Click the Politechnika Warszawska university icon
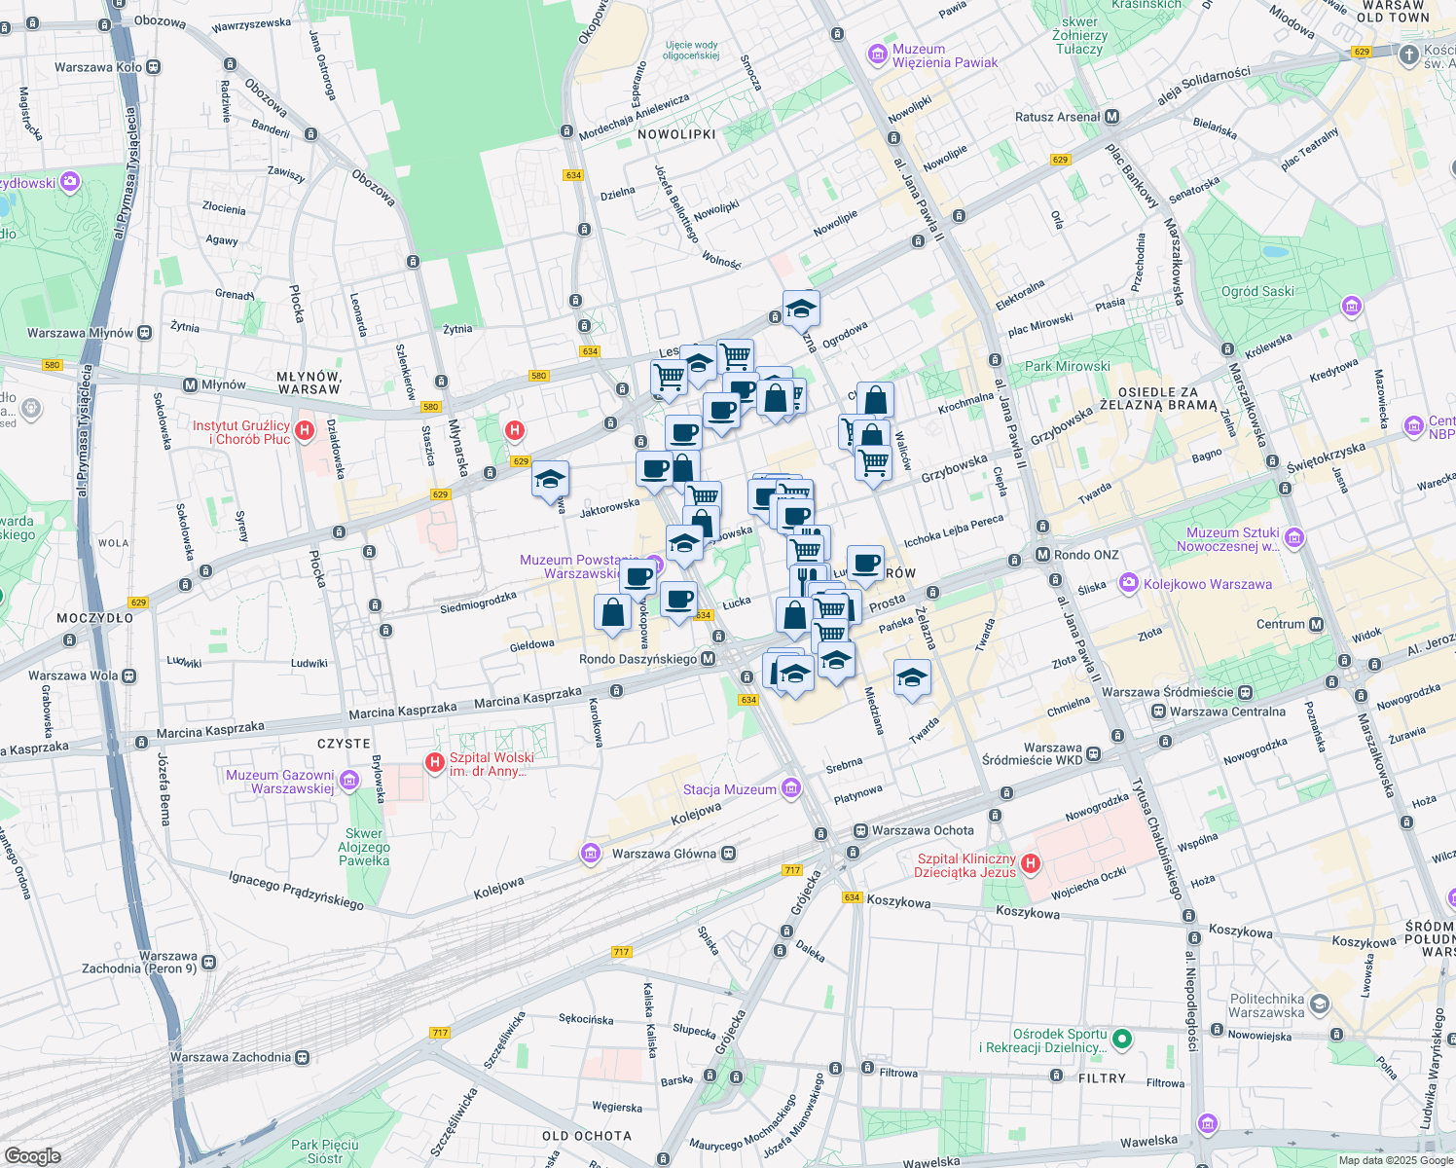Screen dimensions: 1456x1168 (x=1319, y=1004)
